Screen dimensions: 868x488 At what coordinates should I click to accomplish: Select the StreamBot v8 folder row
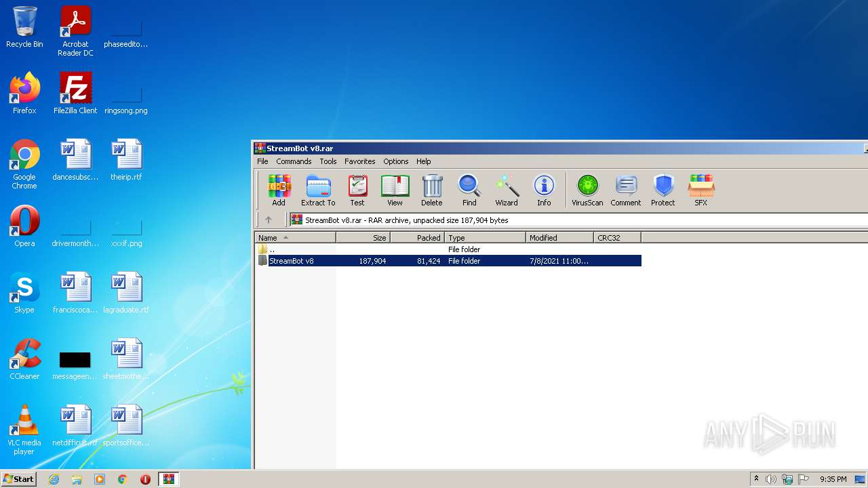(x=448, y=261)
